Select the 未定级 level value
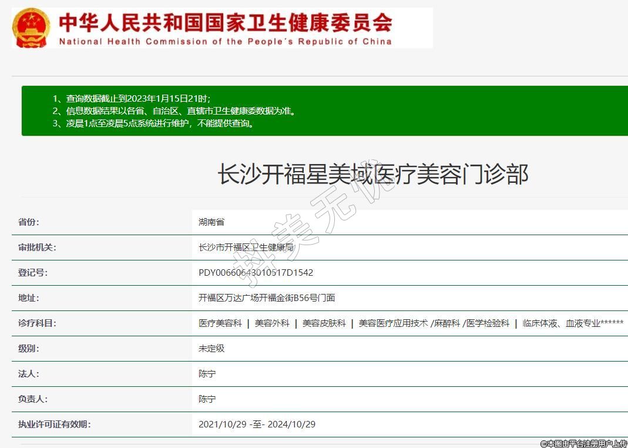Screen dimensions: 628x448 click(211, 349)
